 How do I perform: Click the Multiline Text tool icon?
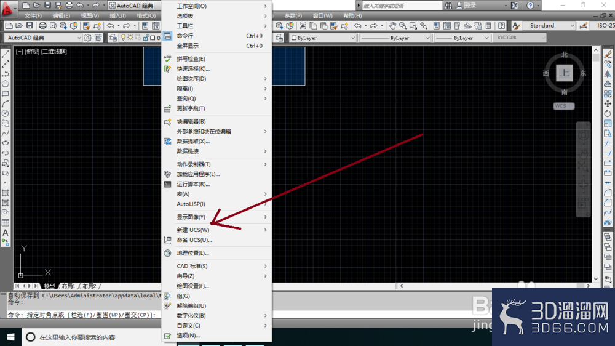pyautogui.click(x=6, y=233)
